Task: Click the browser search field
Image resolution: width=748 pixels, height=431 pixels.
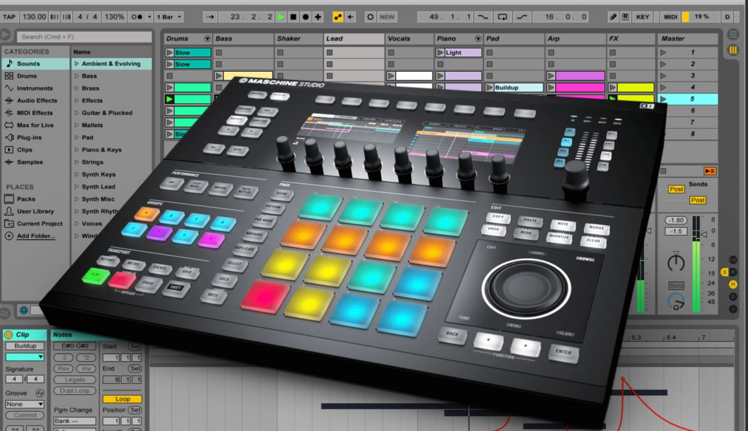Action: 85,37
